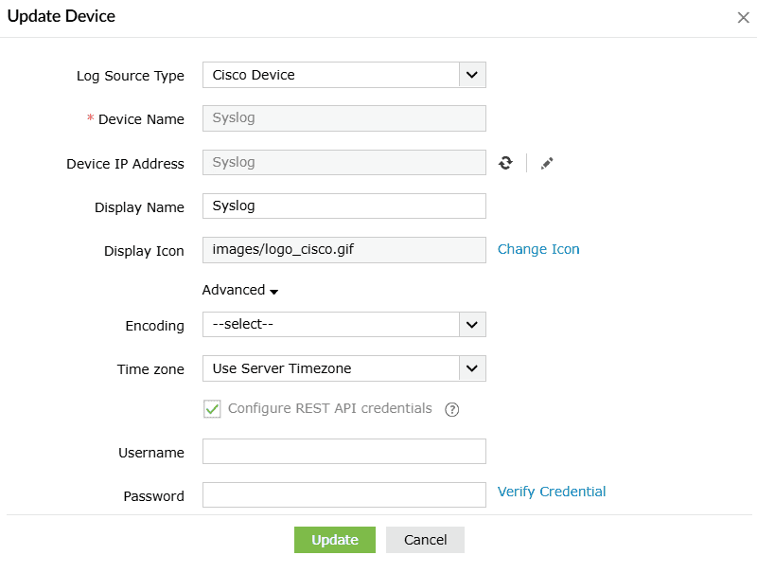
Task: Collapse the Advanced section
Action: pyautogui.click(x=240, y=291)
